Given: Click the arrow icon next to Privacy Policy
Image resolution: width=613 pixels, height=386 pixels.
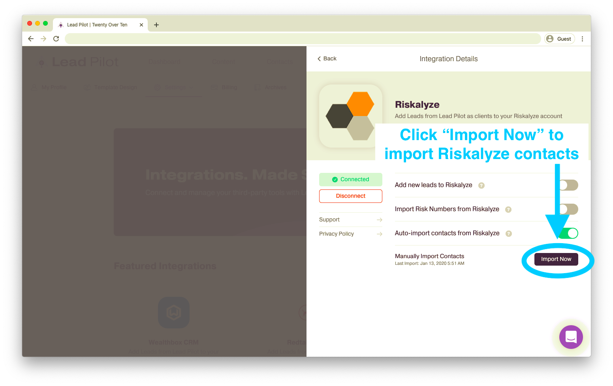Looking at the screenshot, I should tap(380, 234).
